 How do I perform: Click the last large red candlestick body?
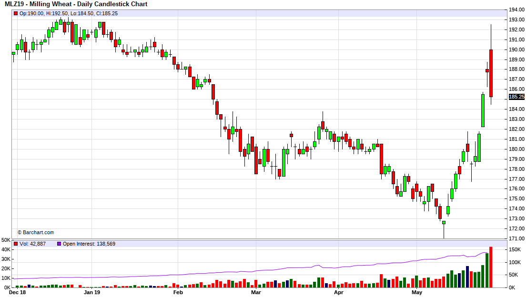[491, 73]
